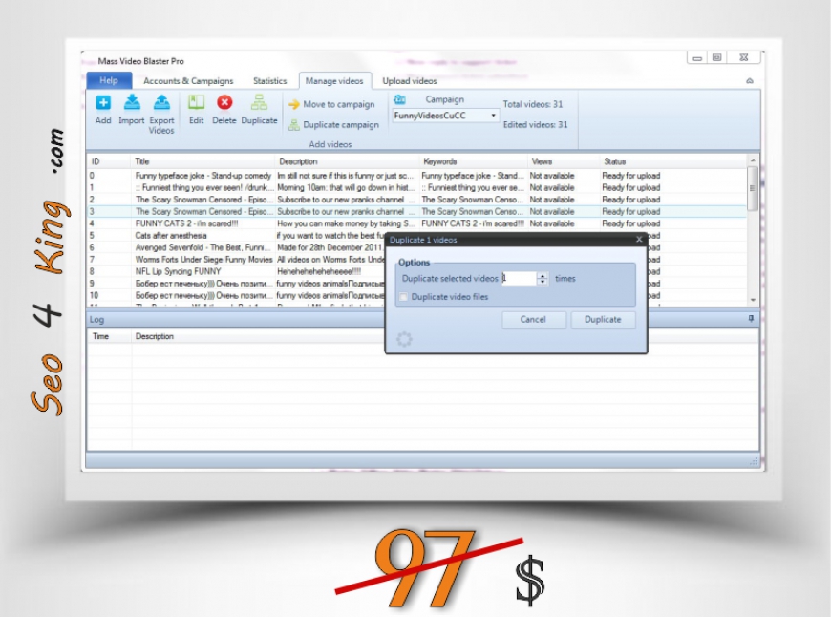Select highlighted row ID 3 Scary Snowman
The height and width of the screenshot is (617, 831).
pyautogui.click(x=416, y=211)
